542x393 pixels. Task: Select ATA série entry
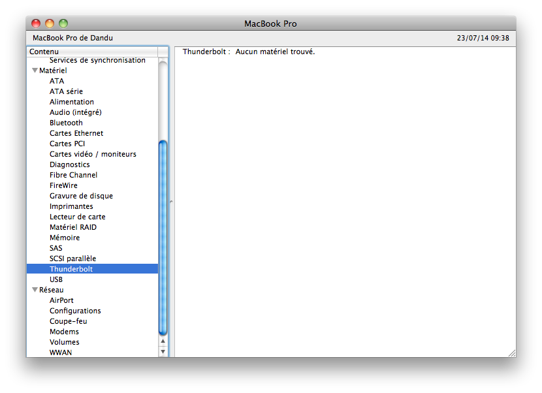click(66, 91)
